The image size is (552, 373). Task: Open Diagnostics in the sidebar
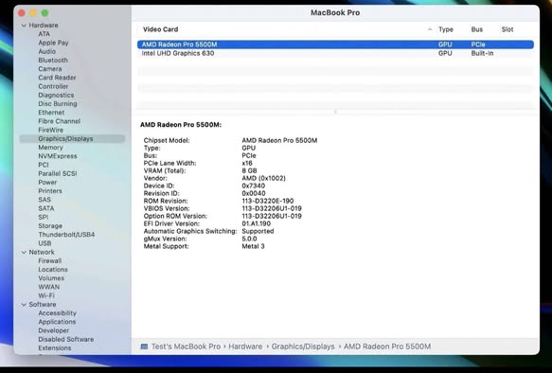tap(56, 95)
